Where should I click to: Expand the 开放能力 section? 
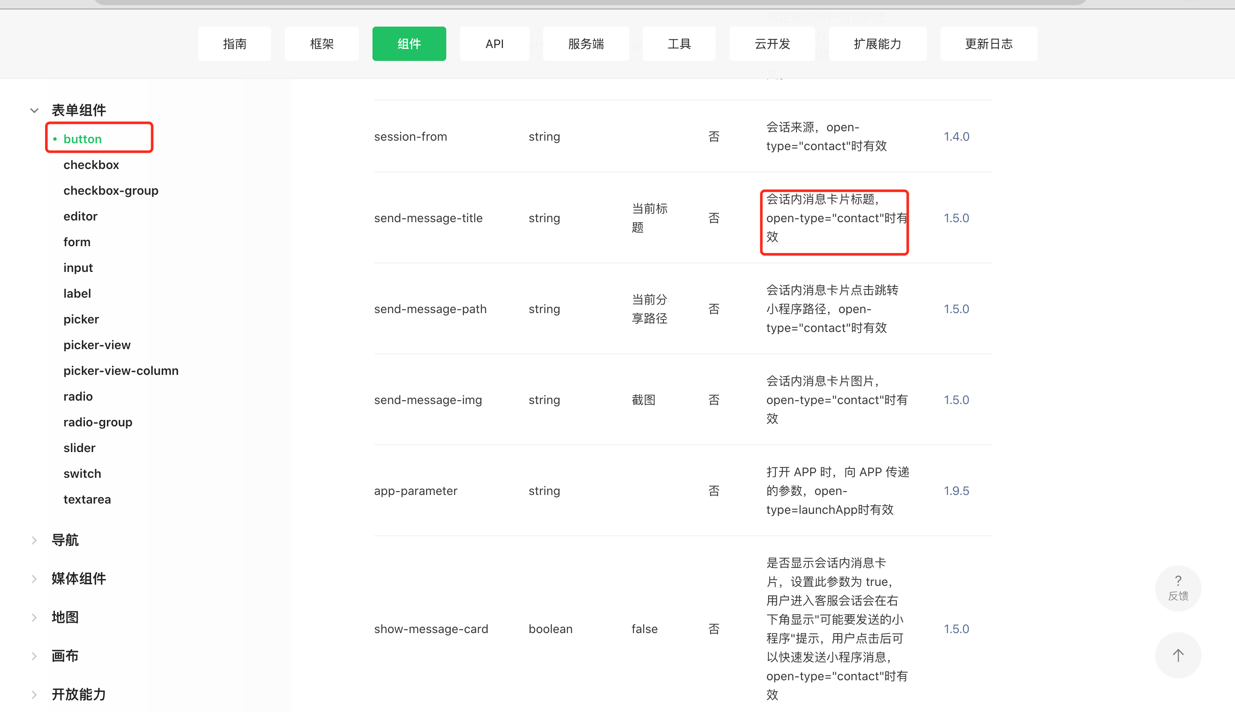[x=34, y=694]
